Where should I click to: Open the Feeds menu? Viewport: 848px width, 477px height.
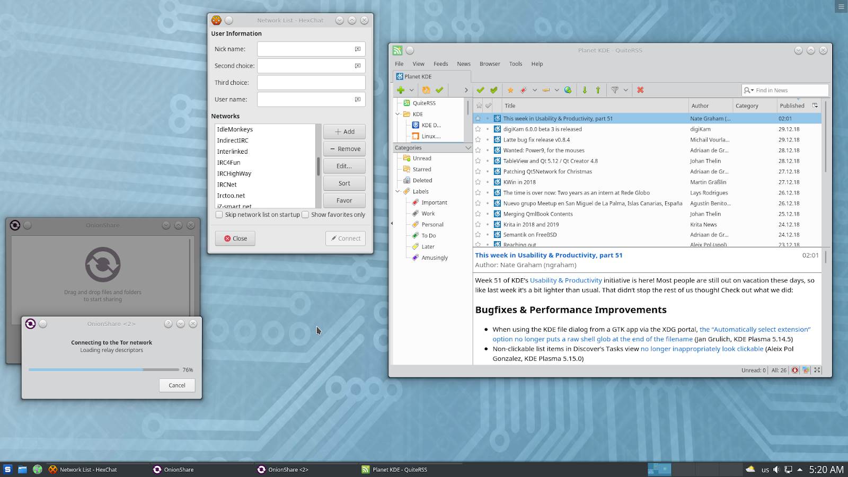tap(440, 64)
